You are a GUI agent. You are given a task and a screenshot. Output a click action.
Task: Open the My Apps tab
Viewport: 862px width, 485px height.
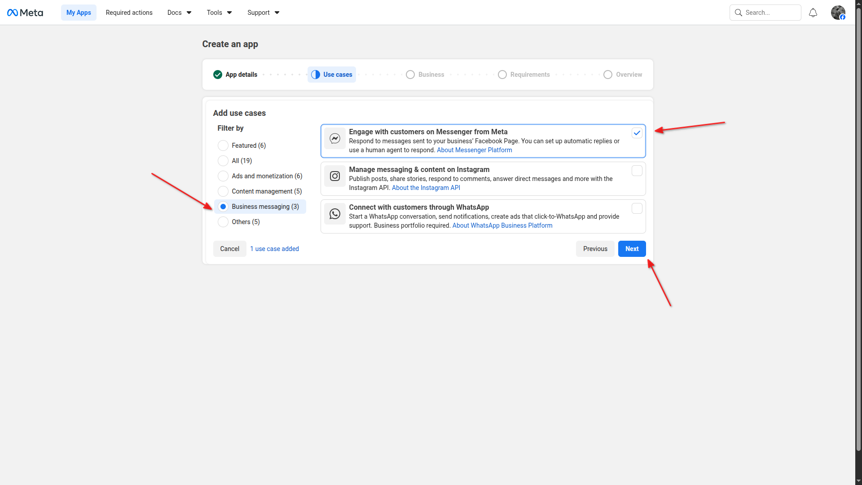click(79, 13)
